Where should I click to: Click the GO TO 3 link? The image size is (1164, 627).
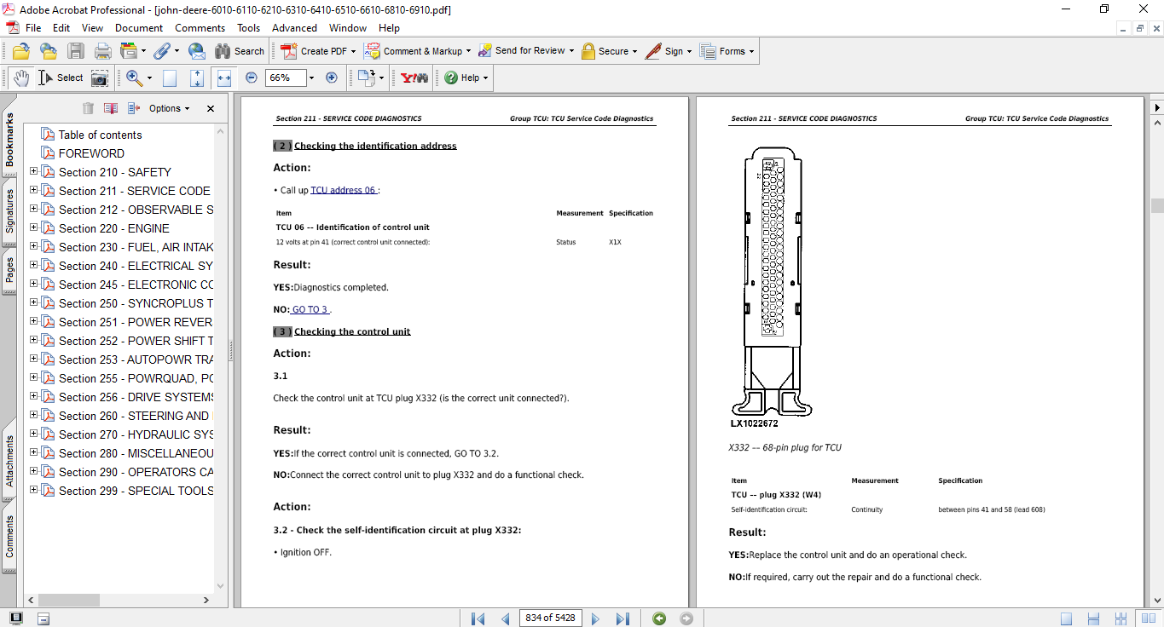pyautogui.click(x=310, y=309)
